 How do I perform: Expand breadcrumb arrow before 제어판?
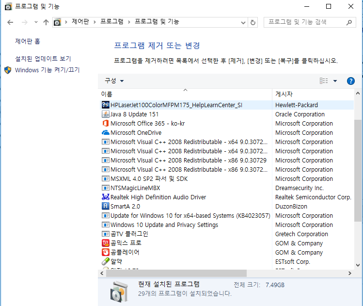click(x=66, y=22)
